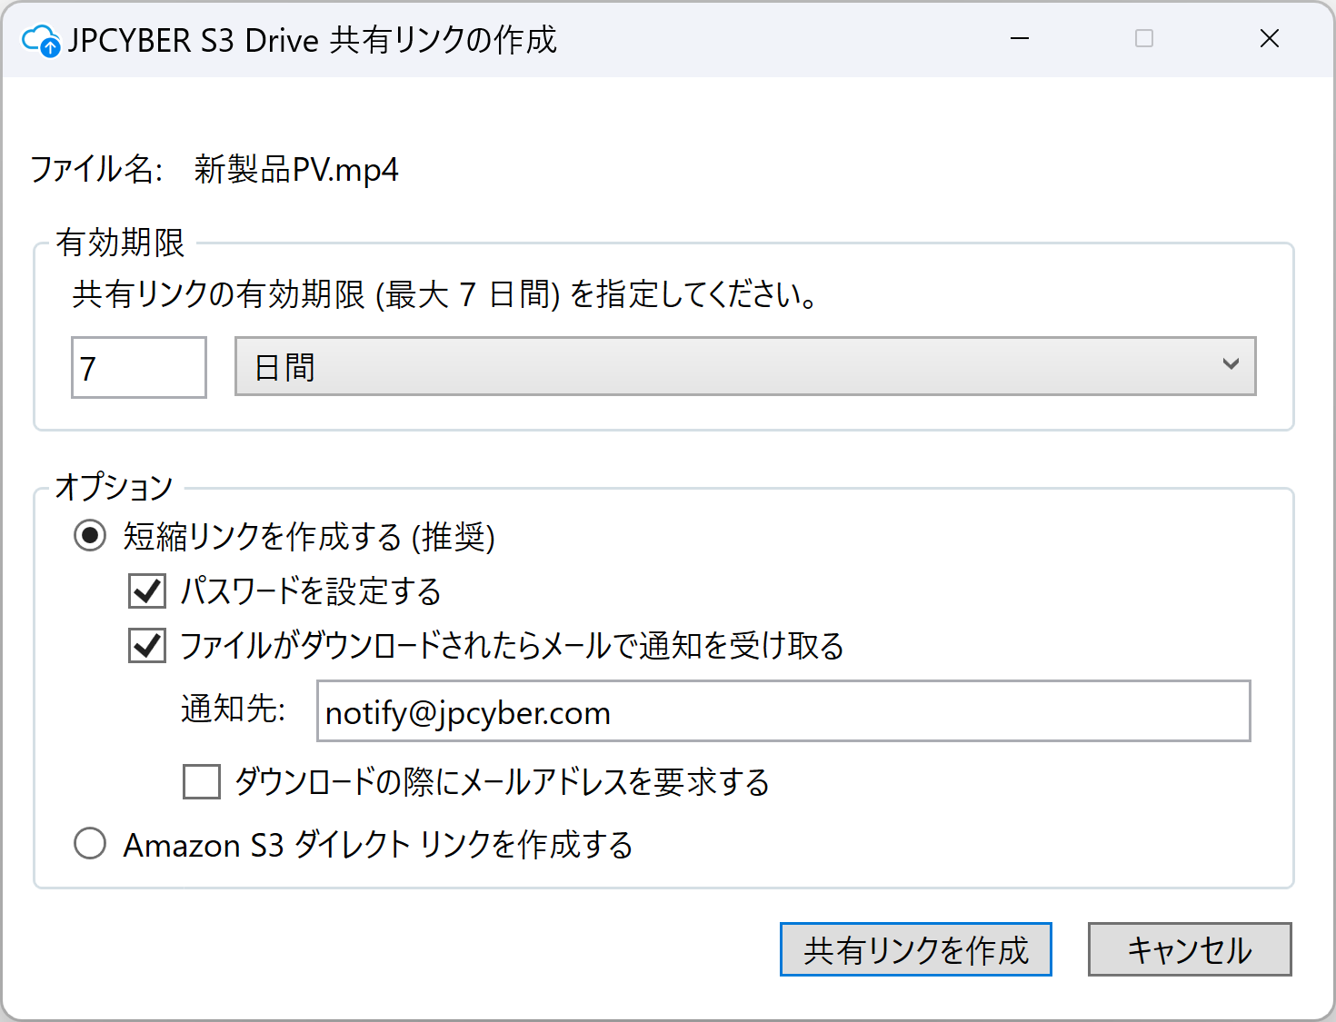The height and width of the screenshot is (1022, 1336).
Task: Select Amazon S3 ダイレクト リンクを作成する option
Action: point(90,844)
